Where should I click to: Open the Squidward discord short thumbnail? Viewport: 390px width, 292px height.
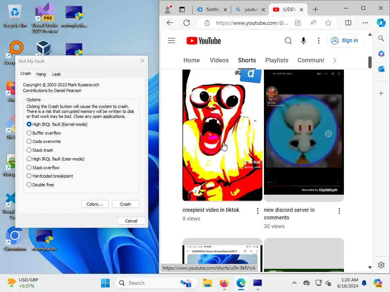pyautogui.click(x=304, y=135)
